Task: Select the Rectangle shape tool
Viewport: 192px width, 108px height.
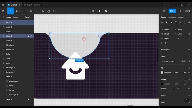Action: tap(24, 11)
